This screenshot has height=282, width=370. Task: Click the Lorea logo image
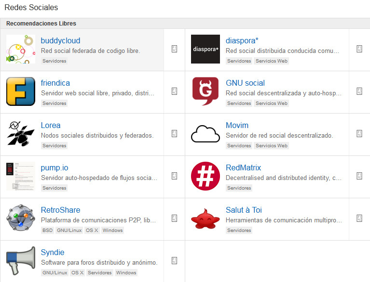click(x=21, y=134)
